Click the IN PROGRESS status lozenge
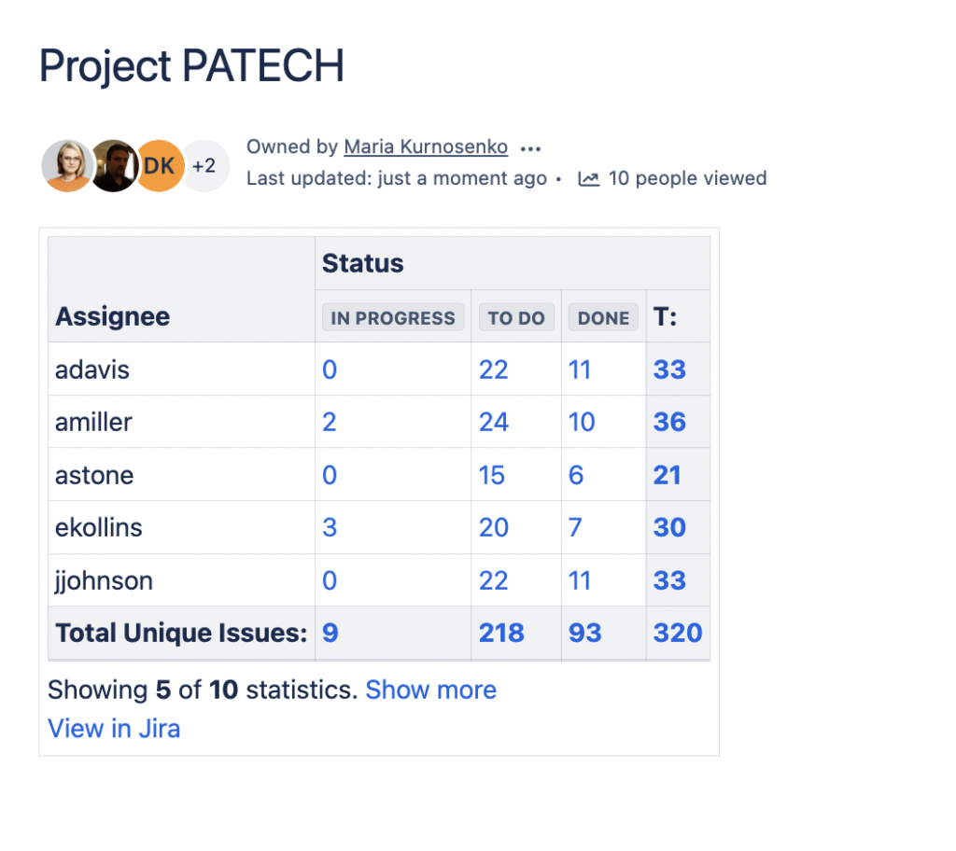The image size is (956, 851). (393, 317)
